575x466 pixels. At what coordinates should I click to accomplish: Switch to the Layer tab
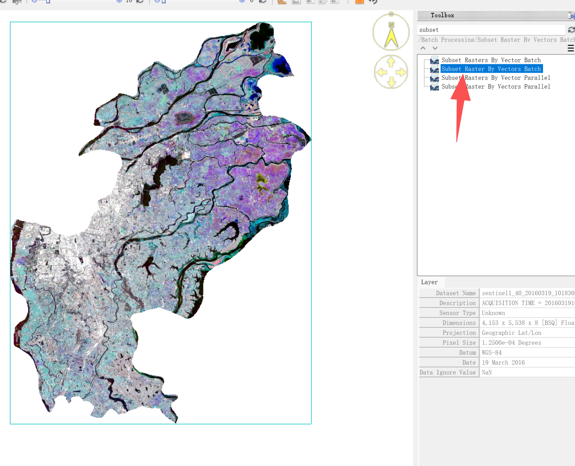(x=429, y=282)
